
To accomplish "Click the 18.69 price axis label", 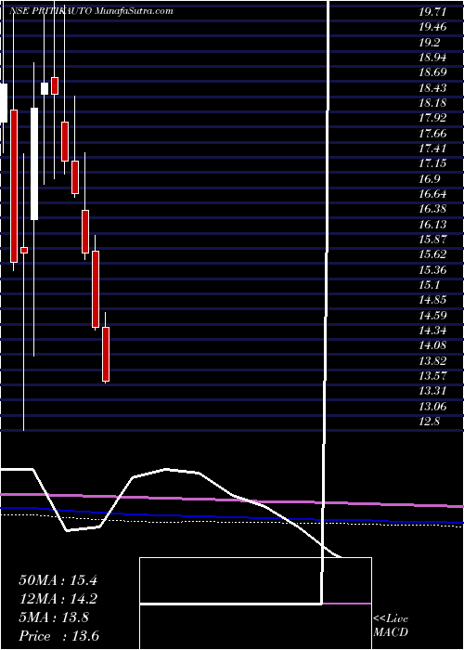I will tap(432, 72).
